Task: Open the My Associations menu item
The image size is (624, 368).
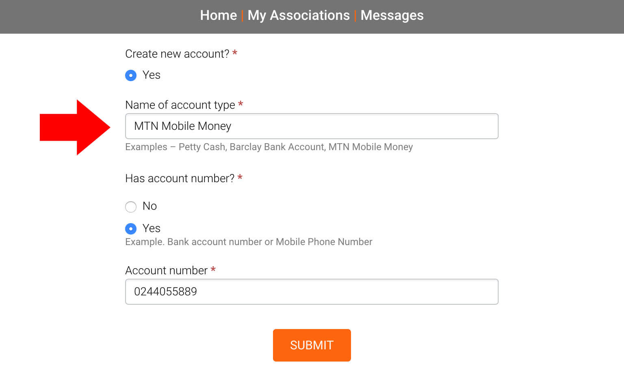Action: point(299,15)
